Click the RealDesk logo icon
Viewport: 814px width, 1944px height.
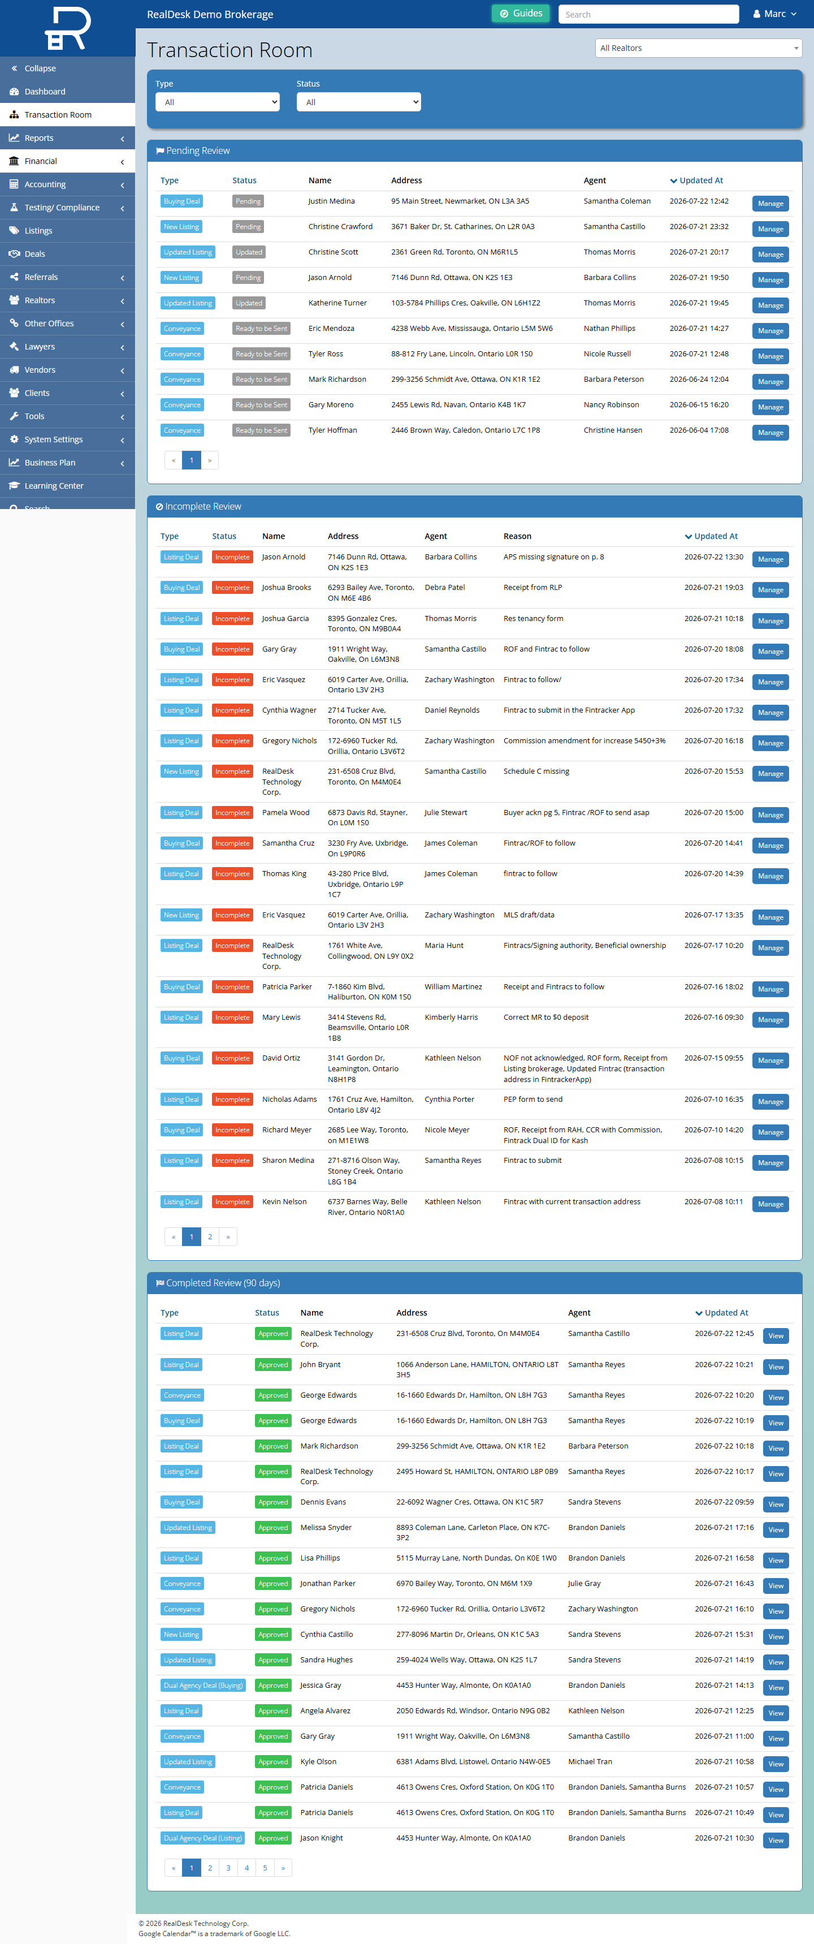pyautogui.click(x=67, y=28)
